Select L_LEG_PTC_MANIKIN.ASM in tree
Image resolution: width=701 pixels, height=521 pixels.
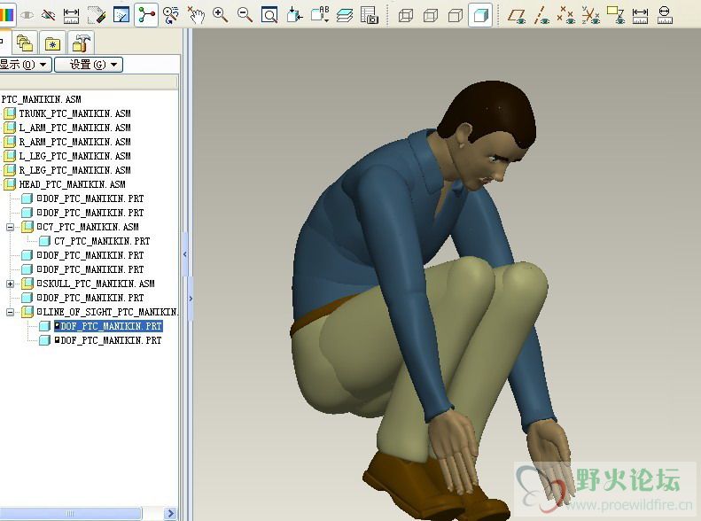coord(74,156)
